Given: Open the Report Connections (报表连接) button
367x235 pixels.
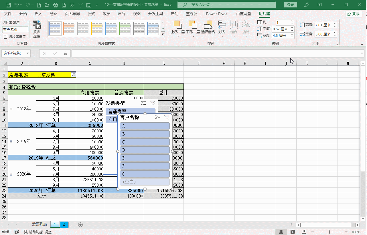Looking at the screenshot, I should point(37,29).
